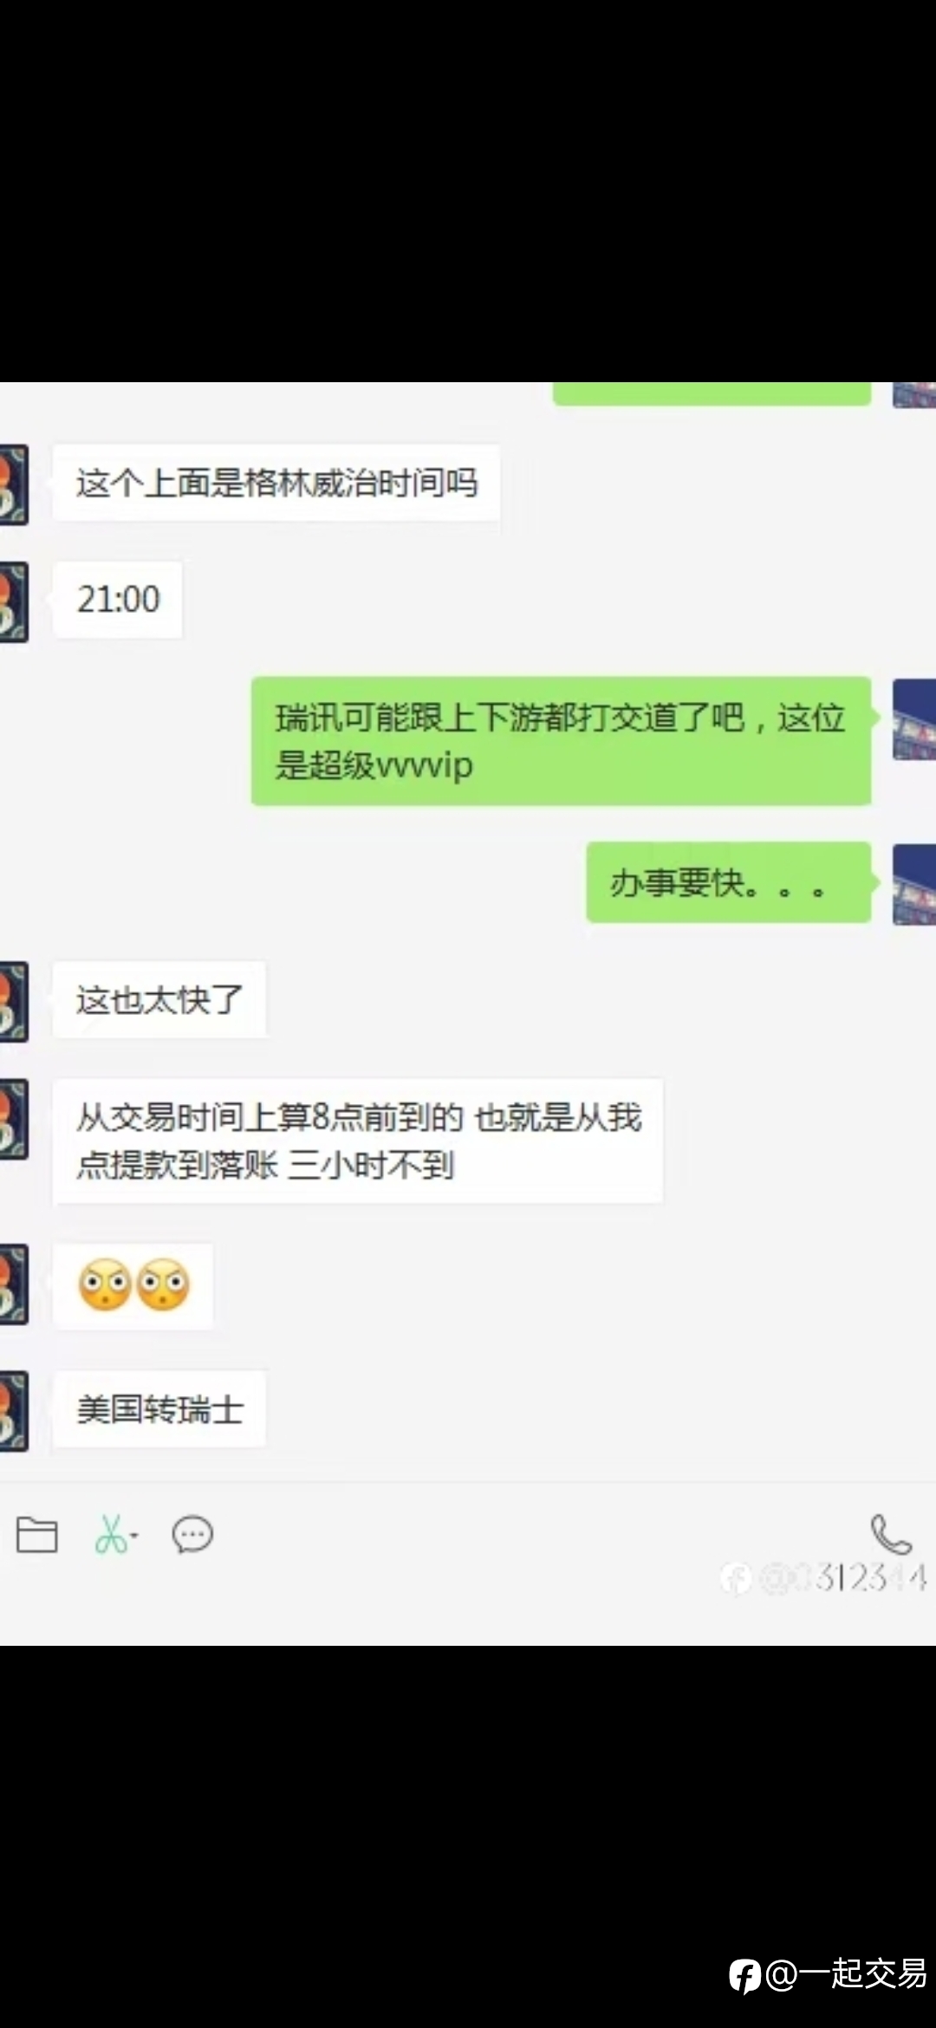Click the surprised emoji message bubble
The image size is (936, 2028).
pos(133,1285)
